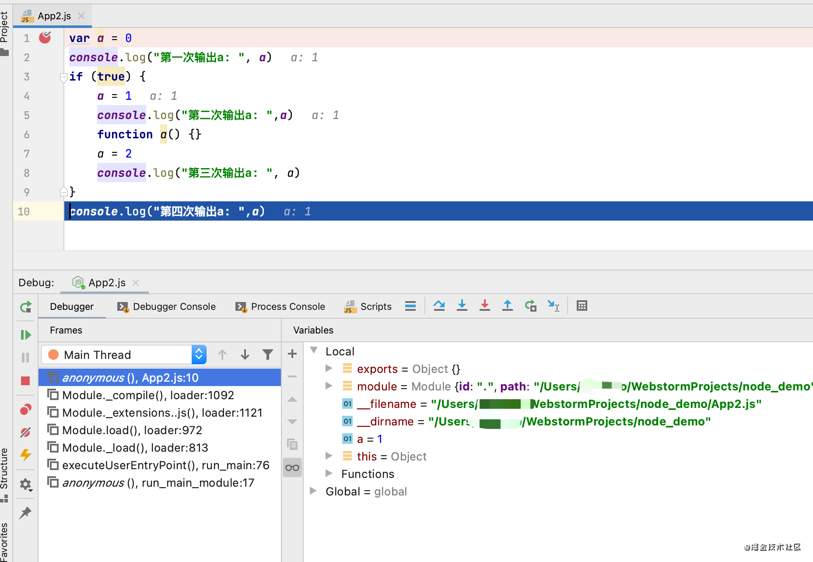Screen dimensions: 813x562
Task: Click the Force Step Into icon
Action: 485,306
